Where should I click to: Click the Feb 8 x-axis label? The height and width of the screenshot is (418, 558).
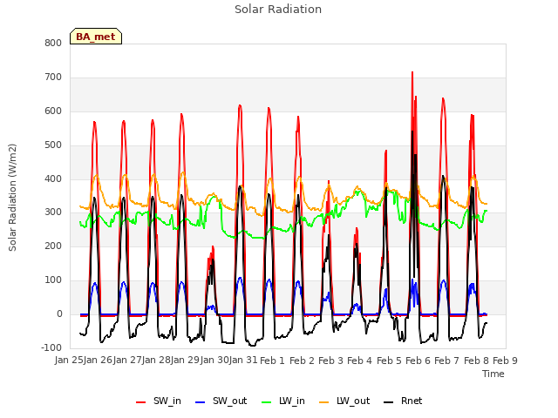476,361
